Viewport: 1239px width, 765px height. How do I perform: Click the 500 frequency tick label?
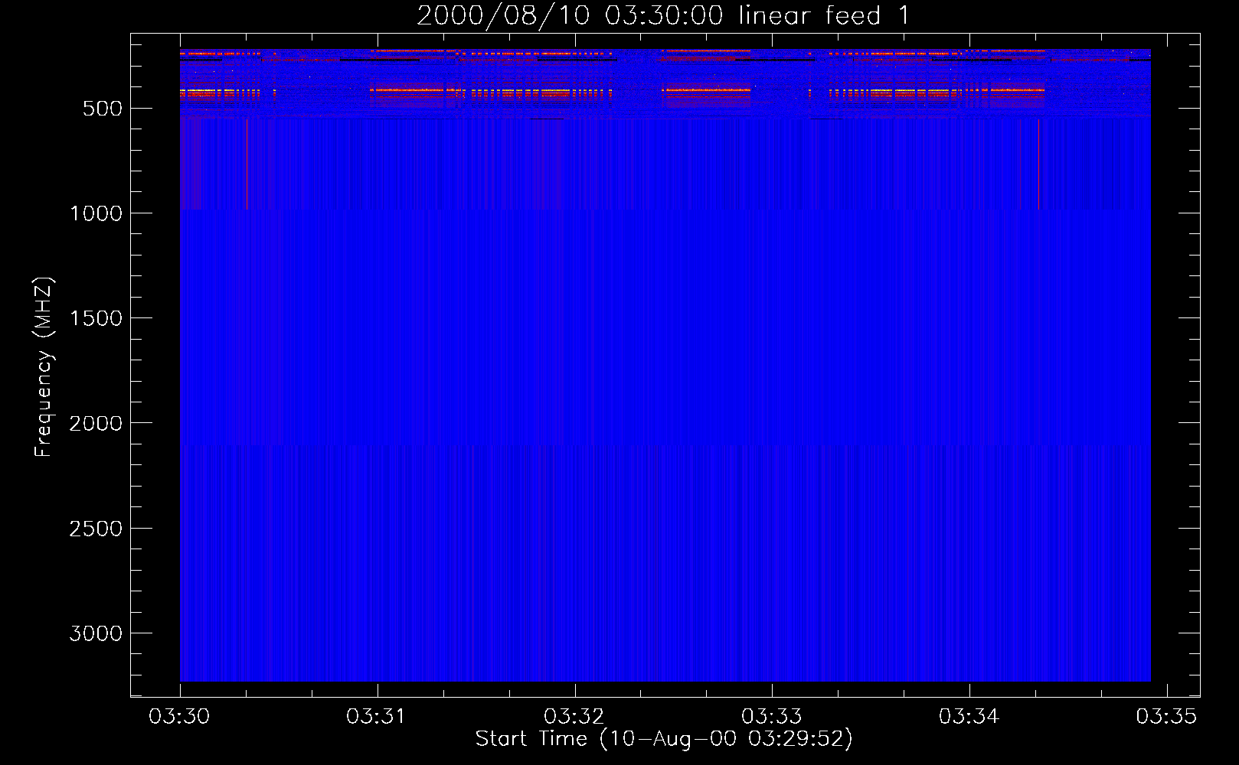coord(103,109)
